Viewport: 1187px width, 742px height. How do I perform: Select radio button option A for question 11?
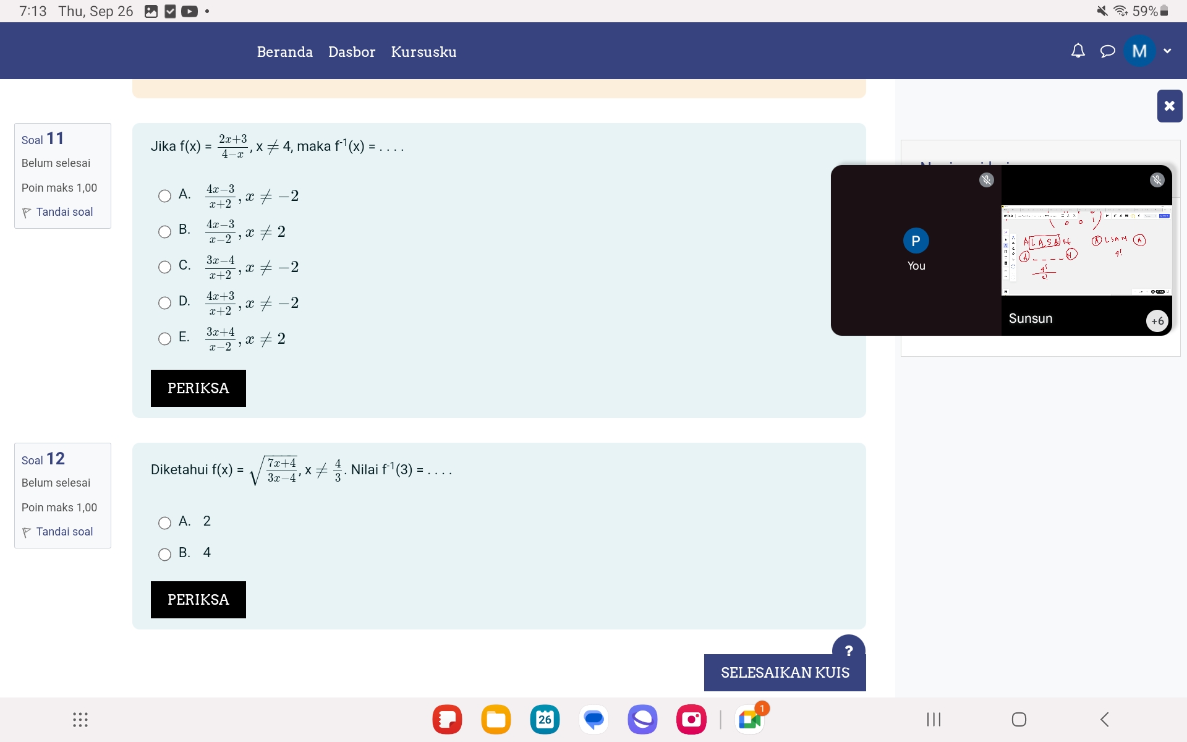[164, 196]
